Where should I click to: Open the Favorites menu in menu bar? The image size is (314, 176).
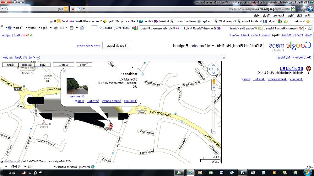(x=279, y=16)
